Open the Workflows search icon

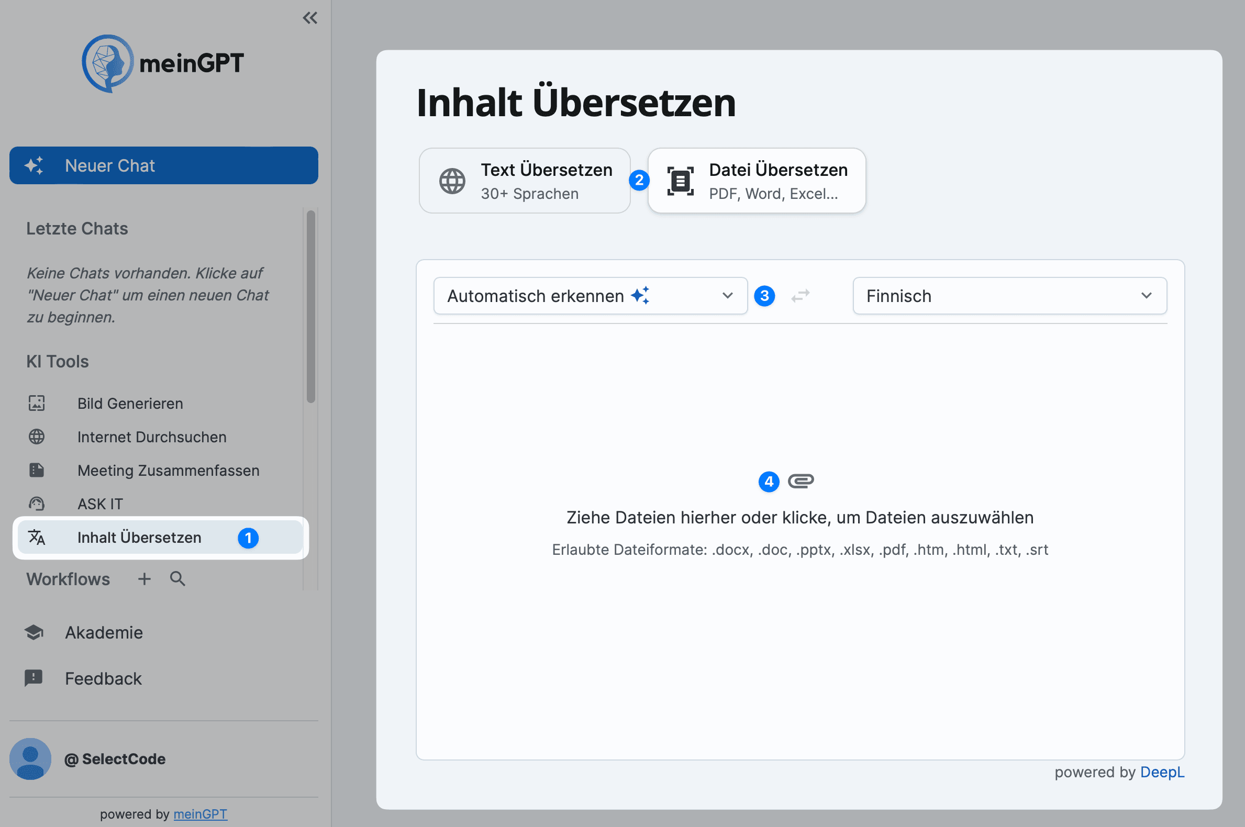177,578
